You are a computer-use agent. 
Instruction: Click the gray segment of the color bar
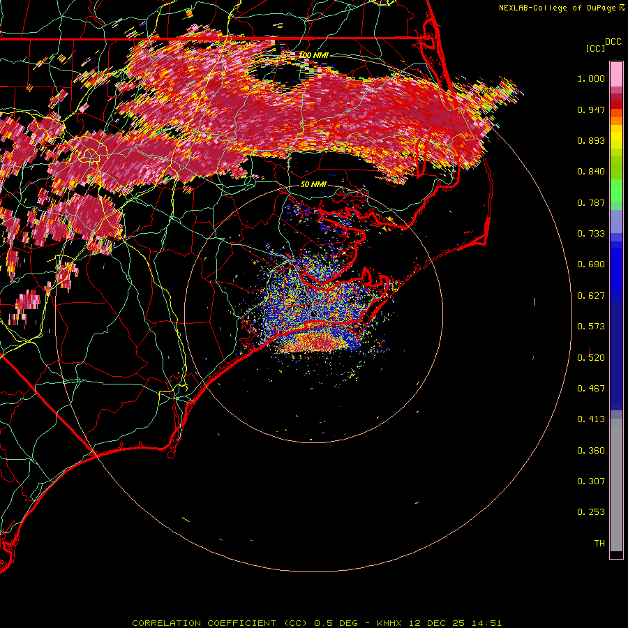(x=616, y=485)
